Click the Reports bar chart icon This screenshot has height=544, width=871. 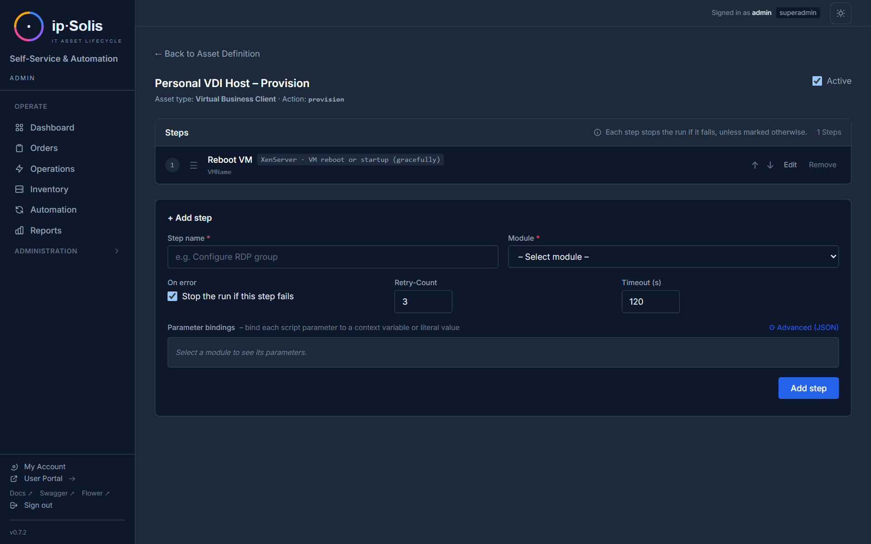click(x=19, y=230)
